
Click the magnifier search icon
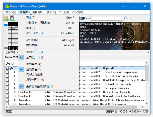pos(125,18)
